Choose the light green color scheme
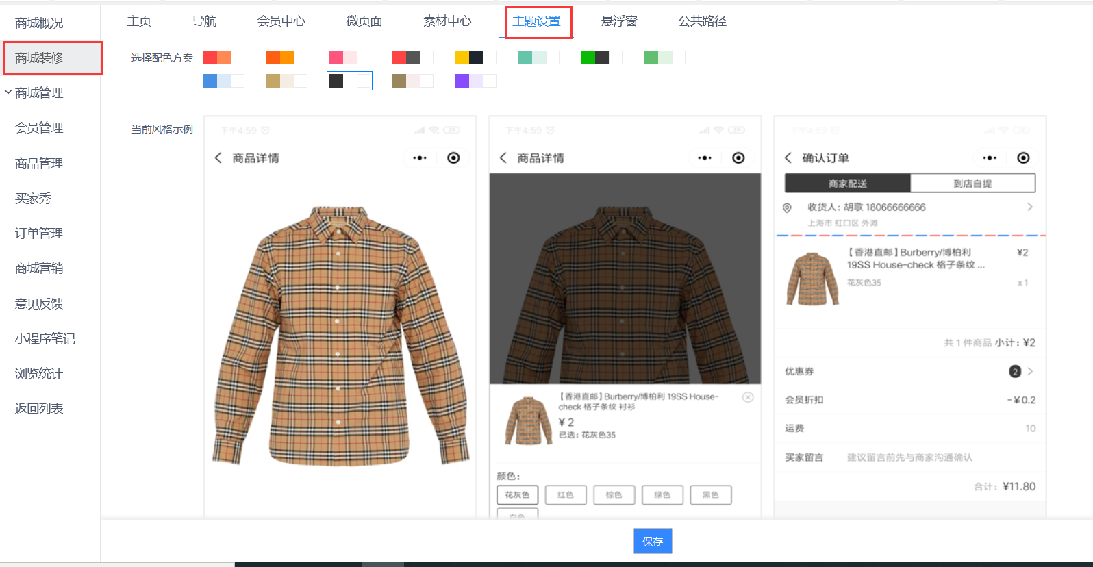Image resolution: width=1093 pixels, height=567 pixels. click(665, 58)
